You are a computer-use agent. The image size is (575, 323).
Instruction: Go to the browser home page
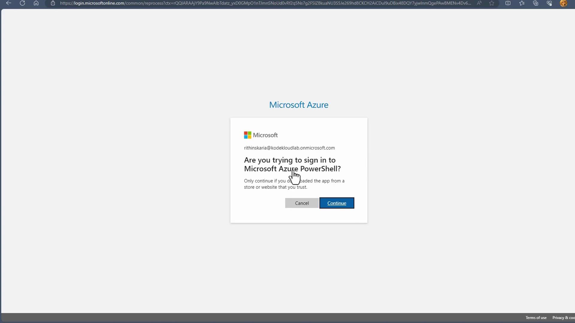coord(36,3)
